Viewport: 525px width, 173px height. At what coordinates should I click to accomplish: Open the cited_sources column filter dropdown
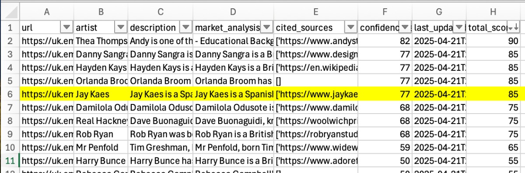pyautogui.click(x=351, y=28)
